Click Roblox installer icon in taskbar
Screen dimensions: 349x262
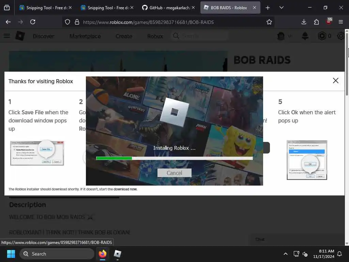[x=117, y=254]
